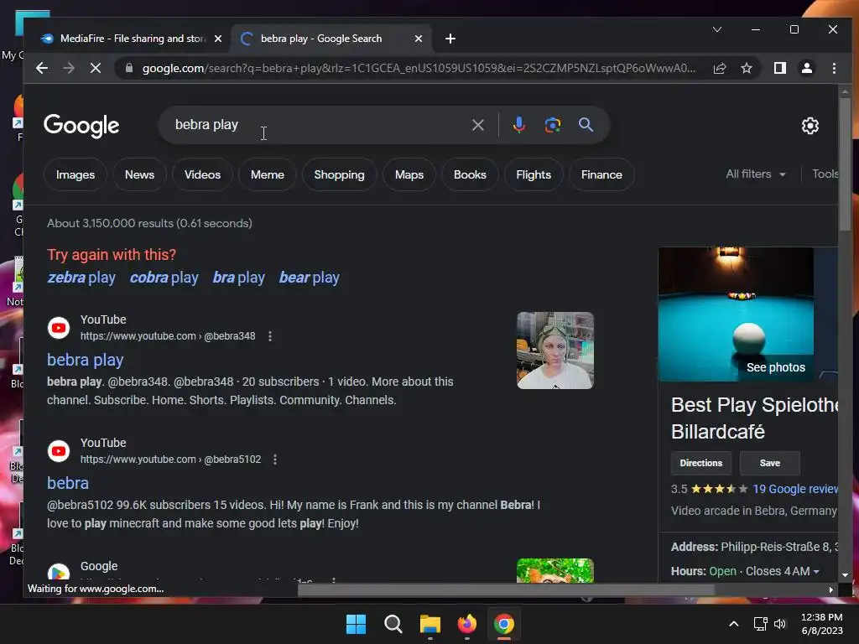This screenshot has height=644, width=859.
Task: Open the taskbar clock showing 12:38 PM
Action: tap(822, 624)
